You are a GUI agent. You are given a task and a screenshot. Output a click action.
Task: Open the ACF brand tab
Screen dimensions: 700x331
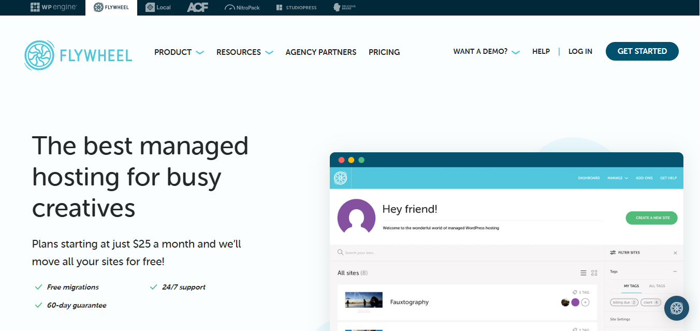(x=197, y=7)
